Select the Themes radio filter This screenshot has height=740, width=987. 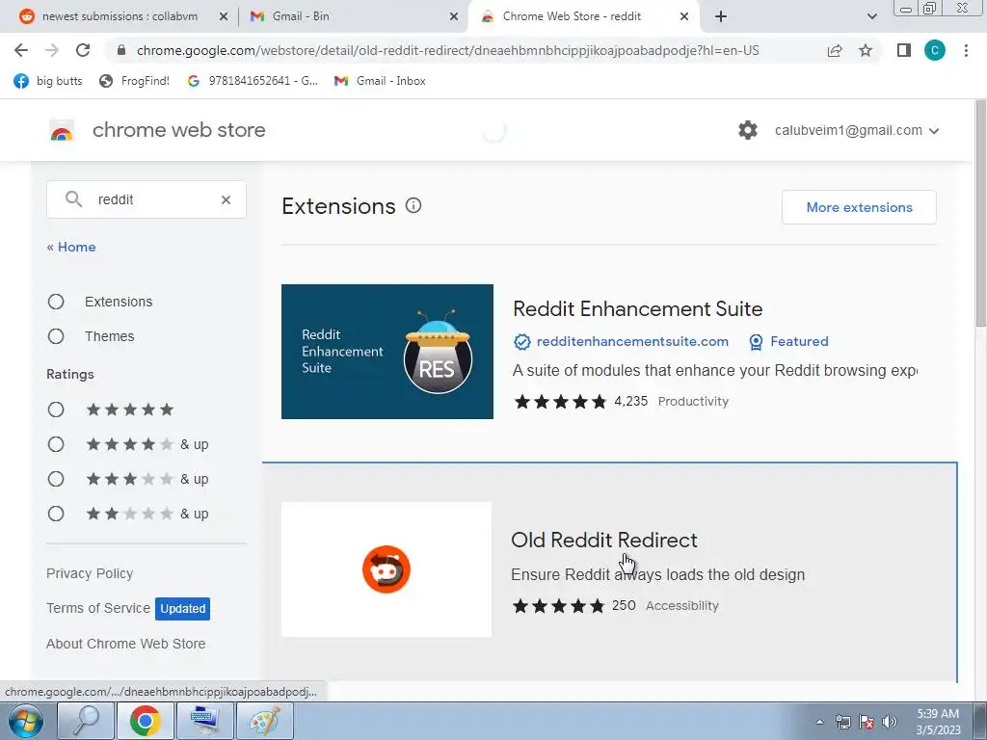click(56, 336)
